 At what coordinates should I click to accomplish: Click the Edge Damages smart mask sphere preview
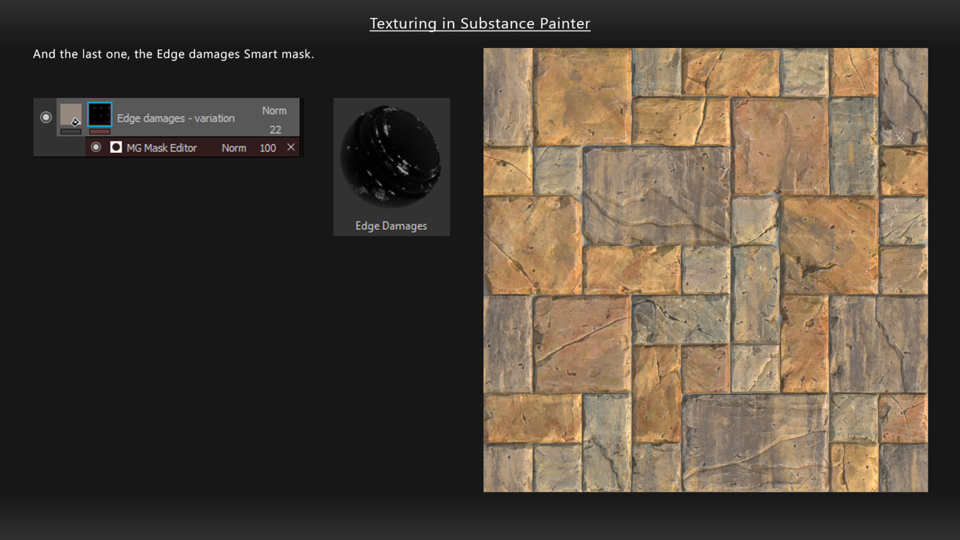(391, 157)
